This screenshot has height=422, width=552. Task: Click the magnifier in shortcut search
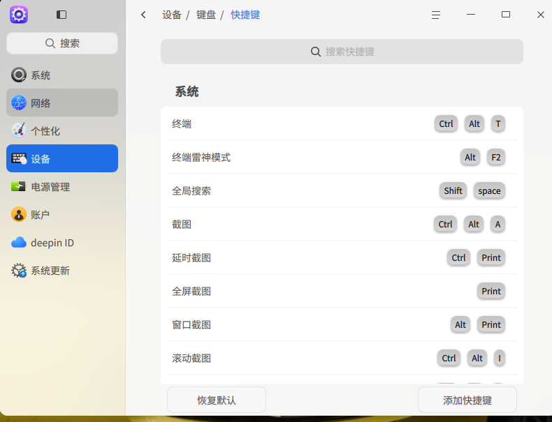(315, 52)
